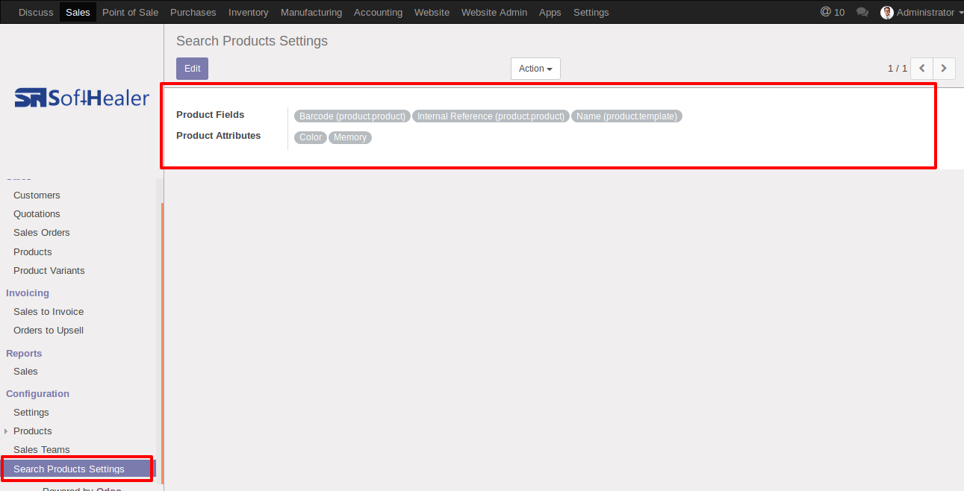
Task: Go to next record arrow
Action: pyautogui.click(x=945, y=69)
